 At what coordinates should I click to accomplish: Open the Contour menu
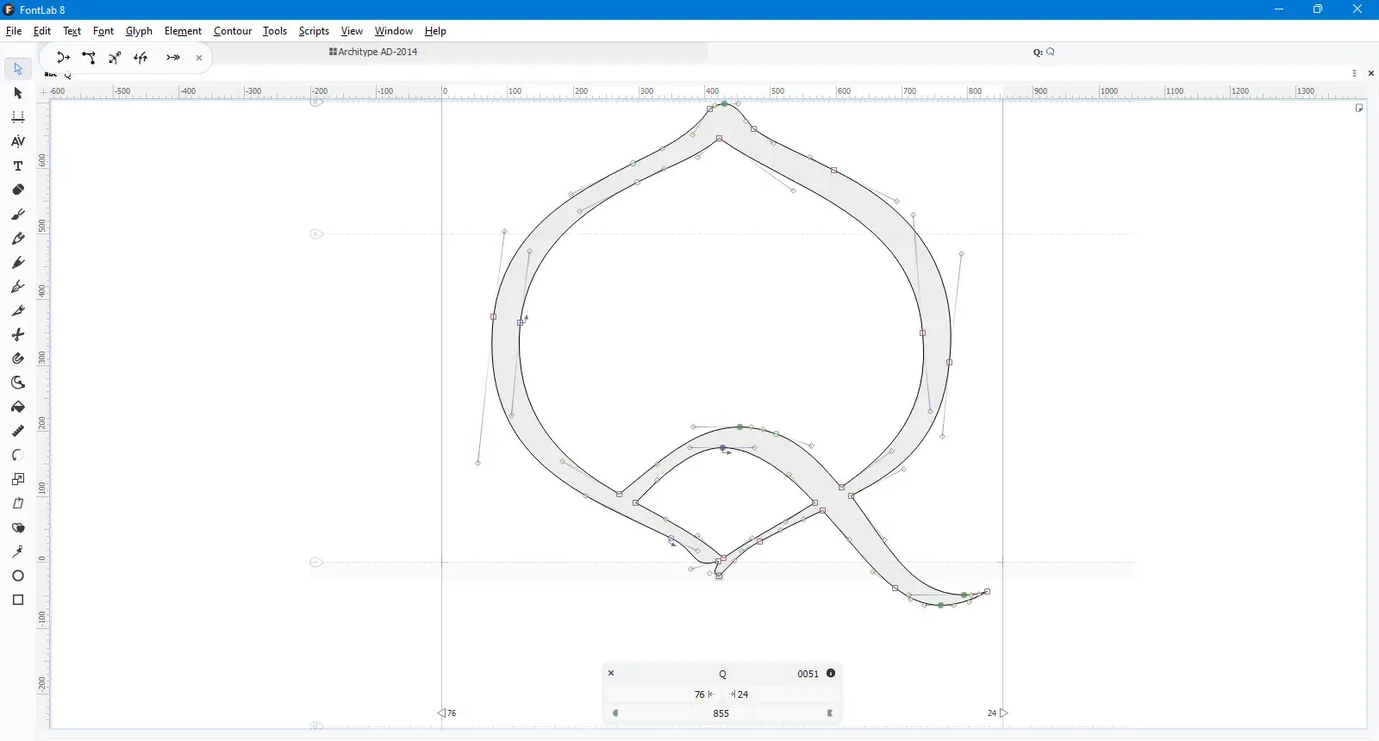click(x=233, y=31)
